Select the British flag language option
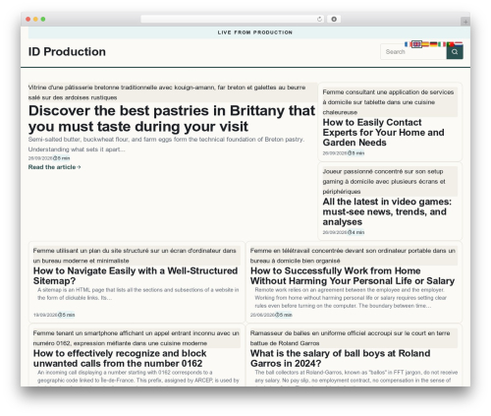The image size is (491, 416). (416, 44)
